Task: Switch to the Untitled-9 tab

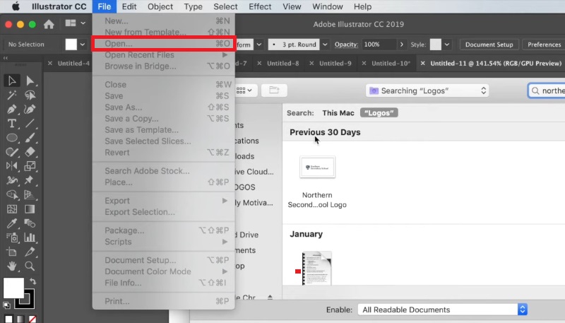Action: 335,63
